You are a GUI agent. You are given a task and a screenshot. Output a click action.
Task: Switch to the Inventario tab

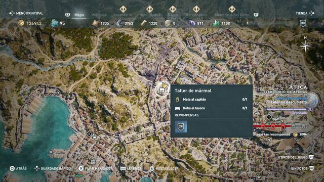click(x=123, y=15)
